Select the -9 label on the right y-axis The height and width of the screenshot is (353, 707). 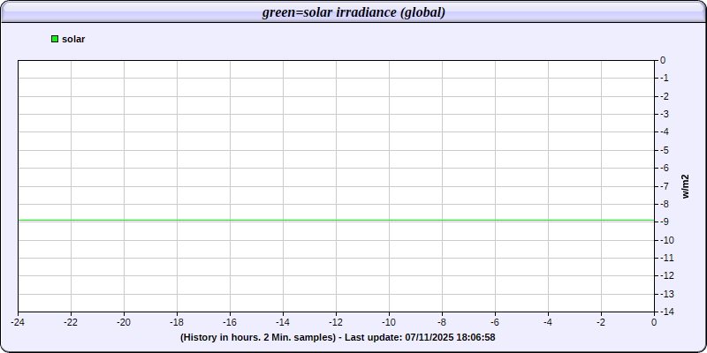click(x=665, y=222)
